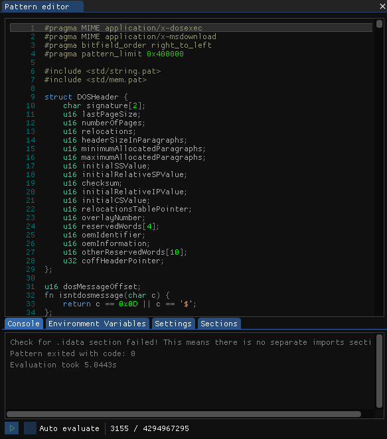
Task: Click the Evaluation took 5.0443s message
Action: pyautogui.click(x=63, y=365)
